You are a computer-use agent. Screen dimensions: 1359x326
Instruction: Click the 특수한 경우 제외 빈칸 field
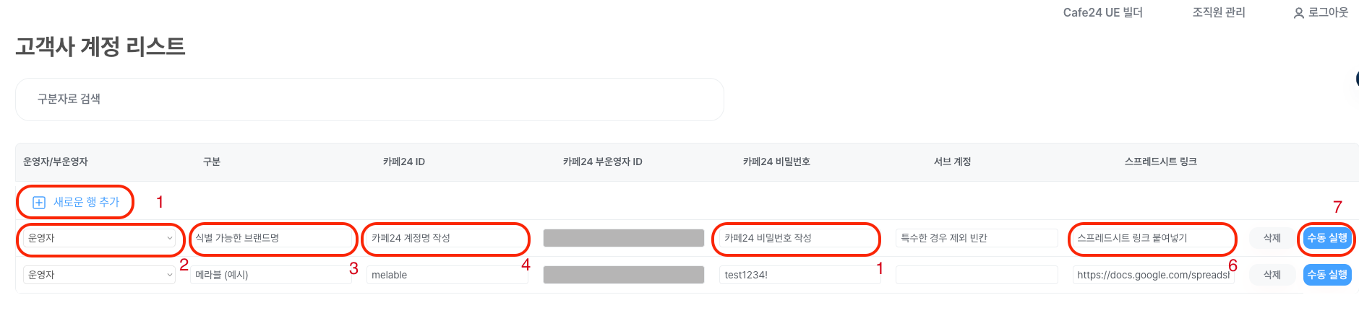977,238
